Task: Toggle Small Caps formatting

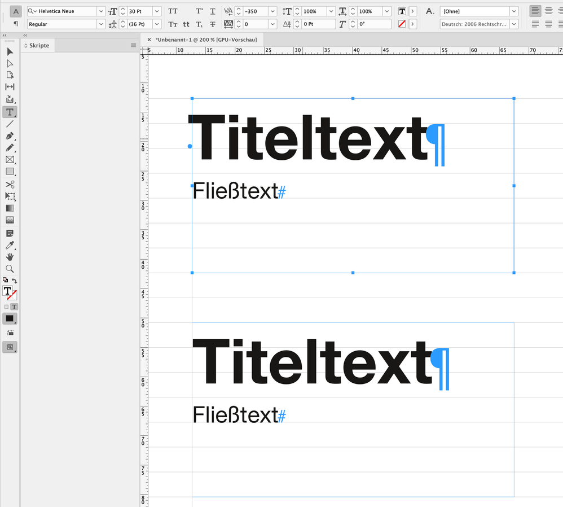Action: tap(173, 24)
